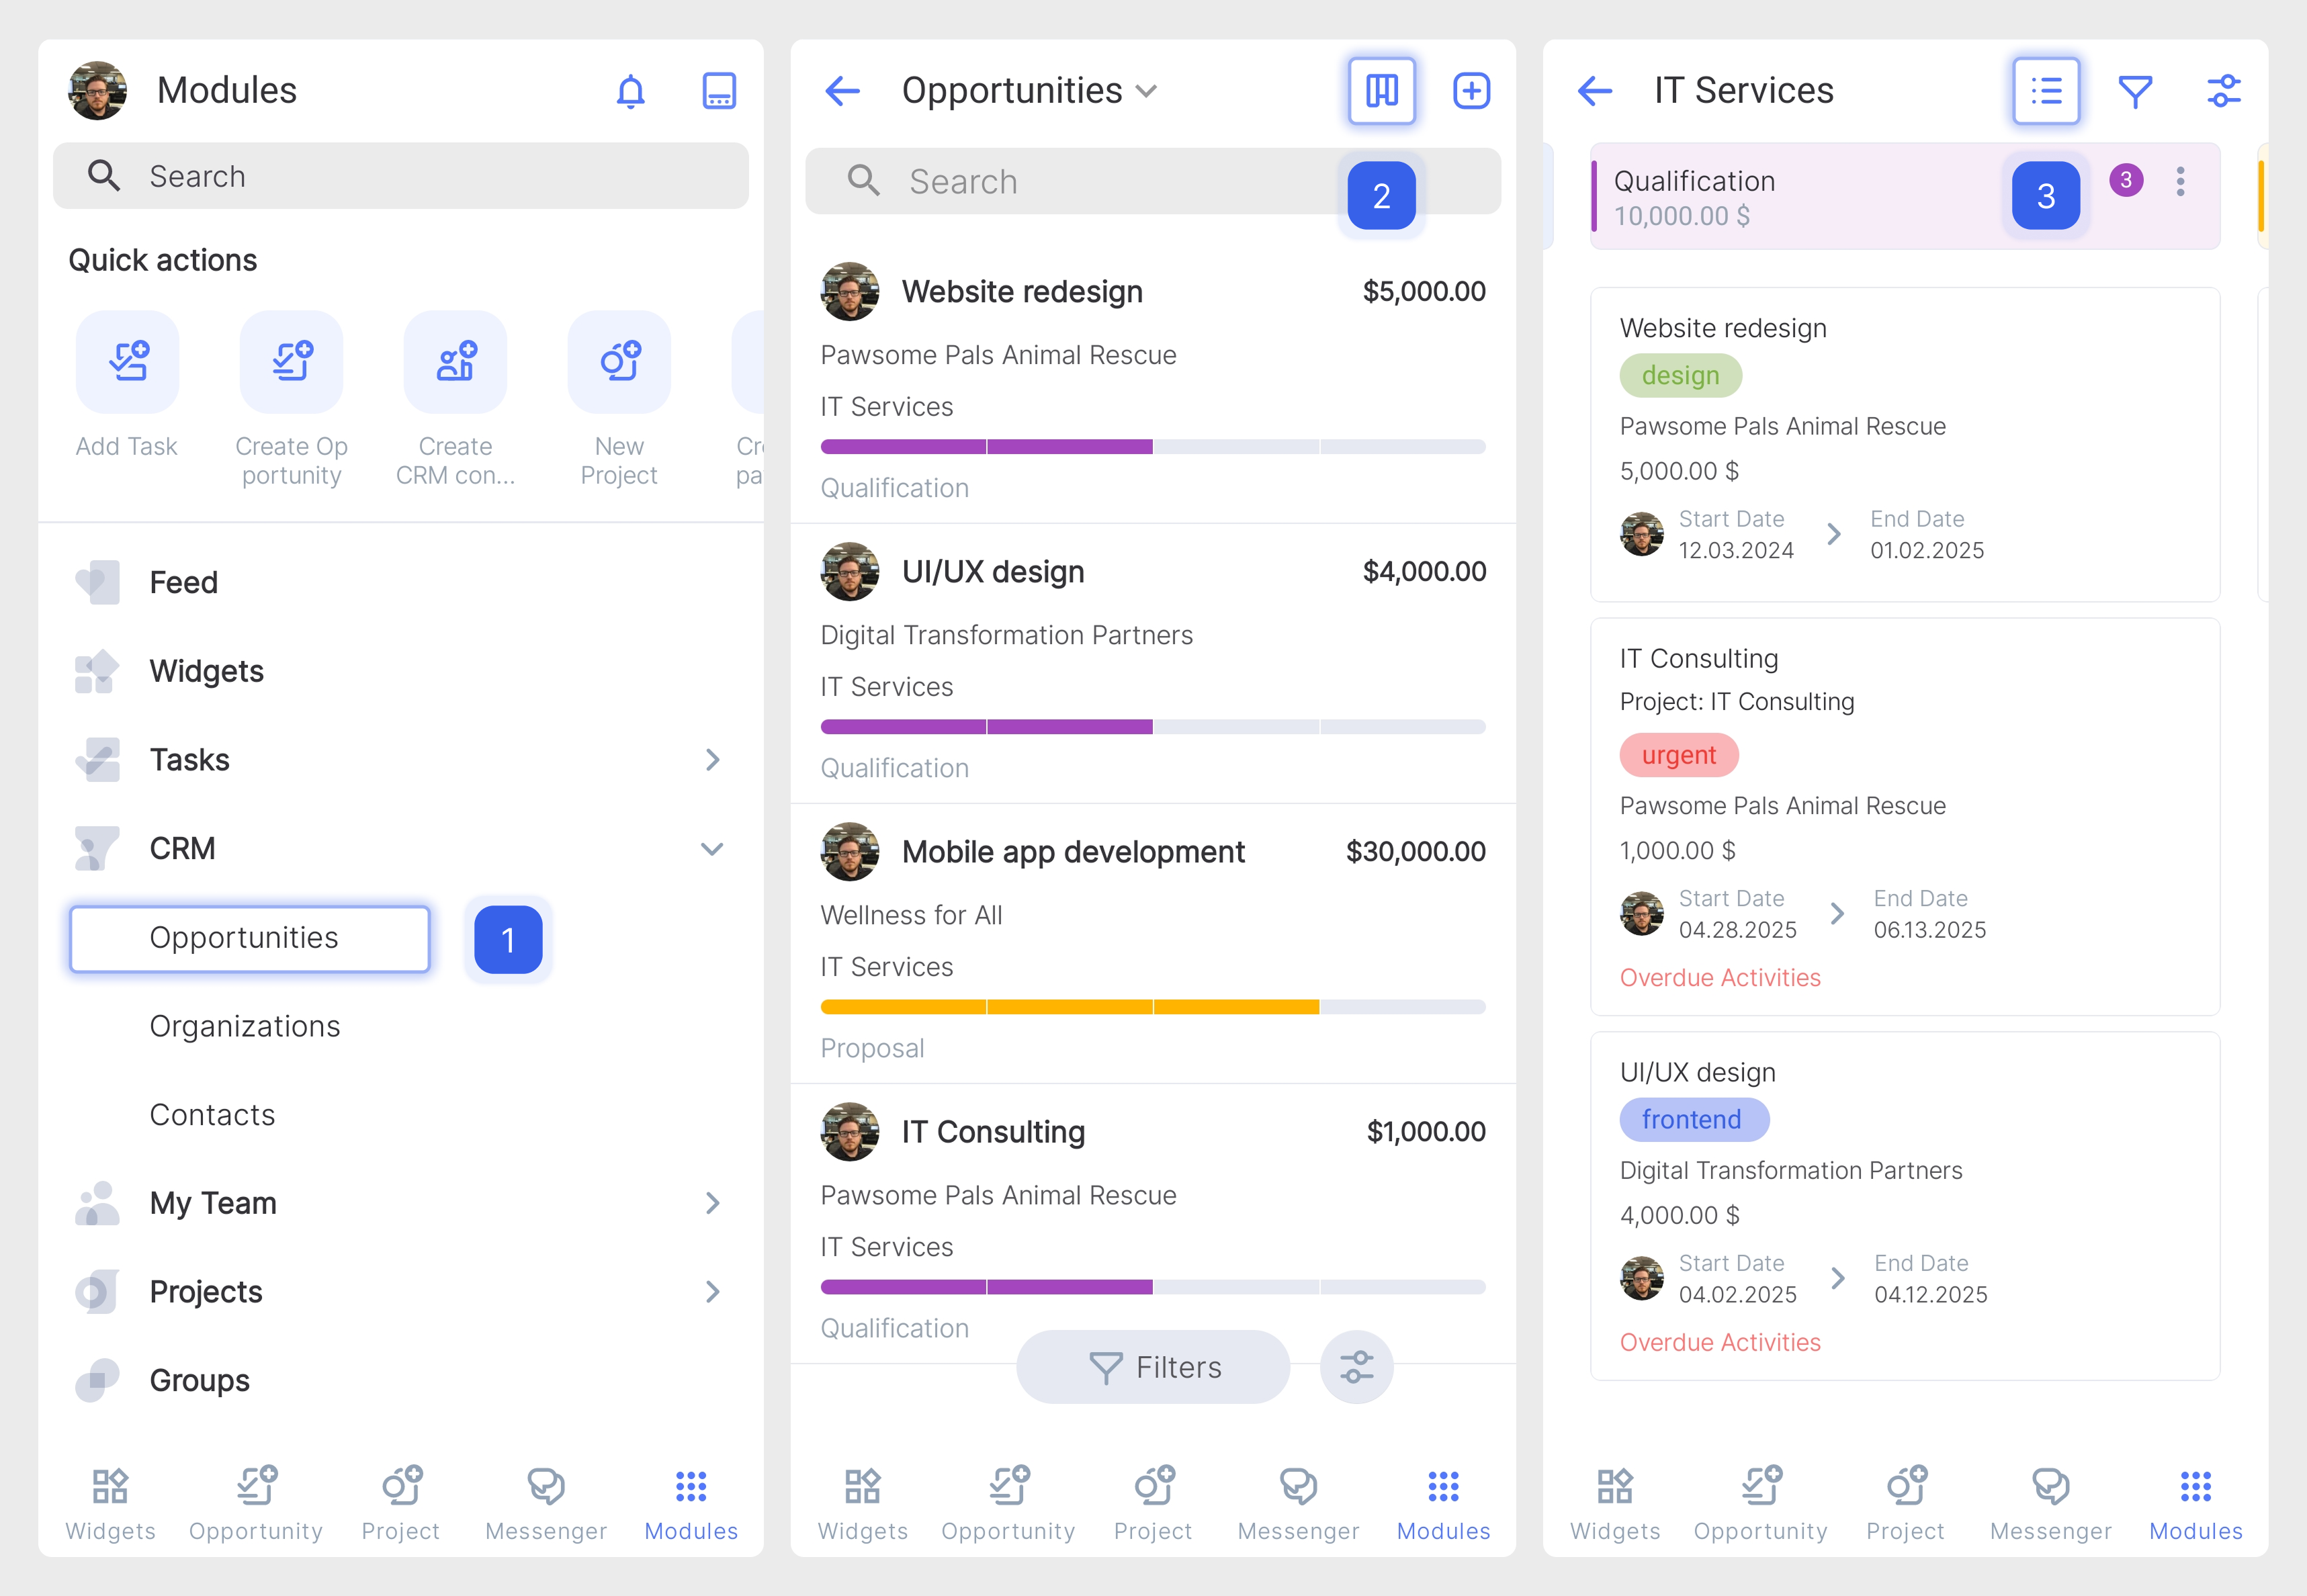Click Website redesign stage progress bar
This screenshot has width=2307, height=1596.
click(1153, 447)
